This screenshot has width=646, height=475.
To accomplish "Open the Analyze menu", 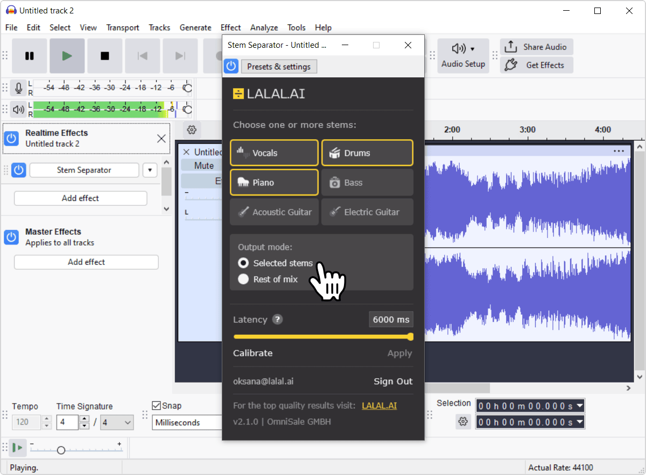I will click(x=264, y=27).
